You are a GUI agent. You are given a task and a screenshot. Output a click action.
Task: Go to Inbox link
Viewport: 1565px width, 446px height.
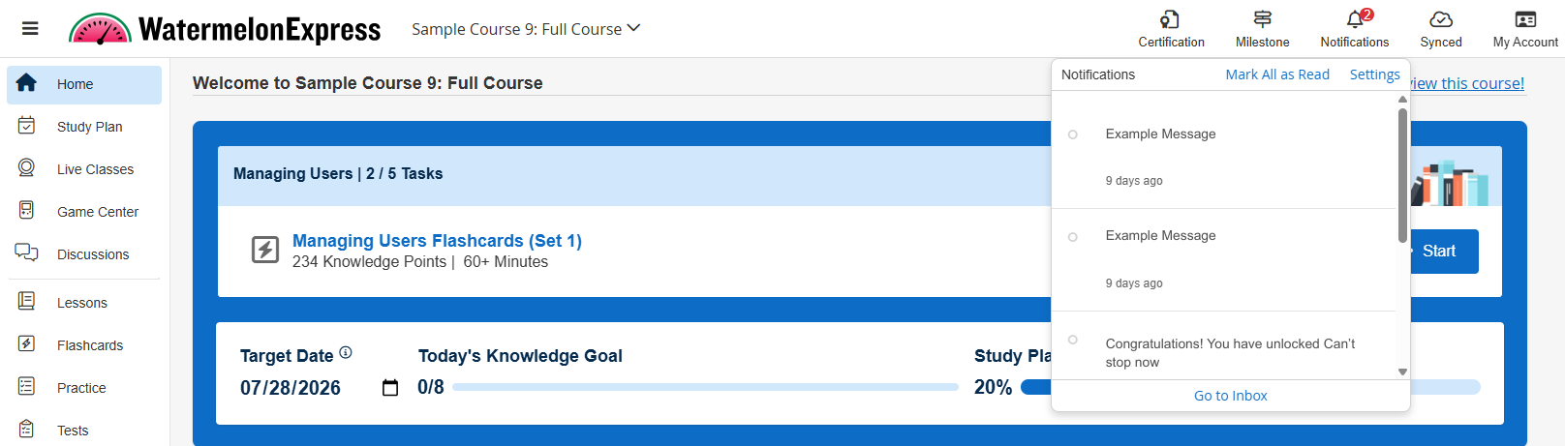(1230, 396)
